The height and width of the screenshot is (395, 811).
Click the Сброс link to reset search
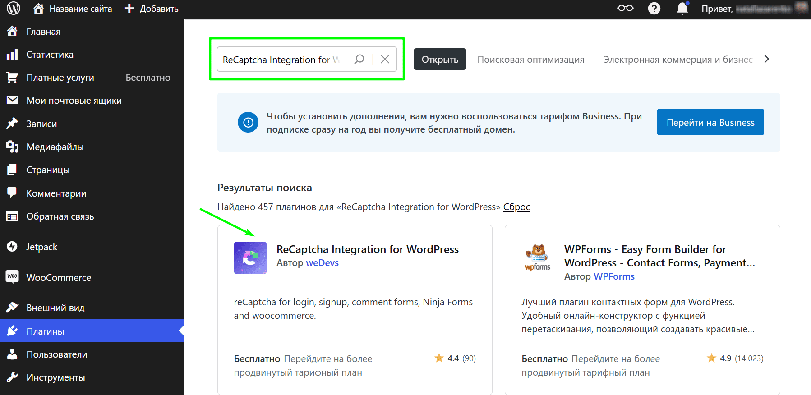pos(516,207)
